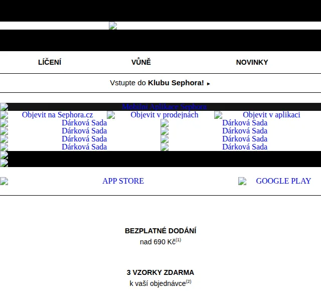Open the GOOGLE PLAY link

[x=283, y=181]
